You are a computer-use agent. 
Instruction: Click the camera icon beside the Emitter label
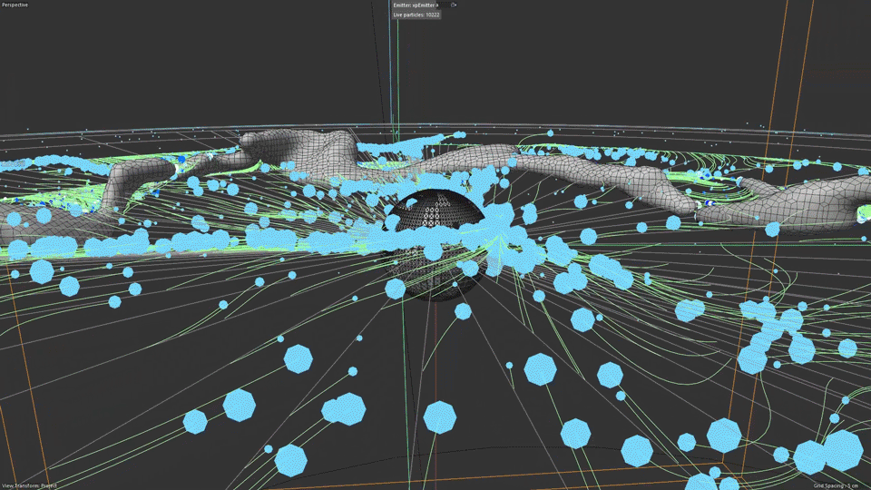454,5
